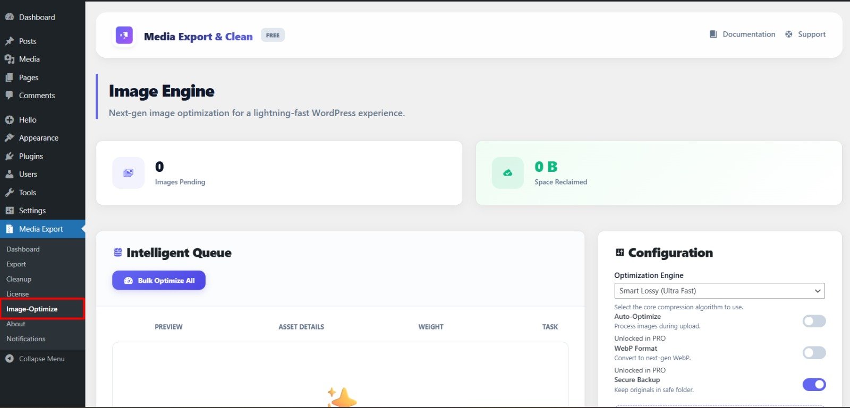Click the Bulk Optimize All button

click(159, 281)
